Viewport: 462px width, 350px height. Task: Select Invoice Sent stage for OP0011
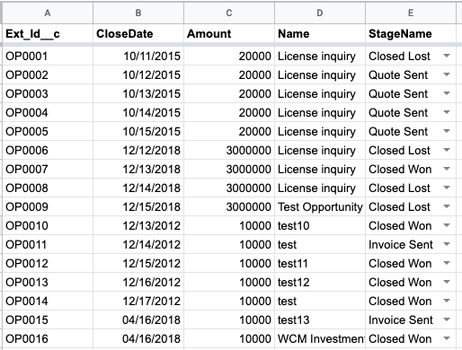(411, 244)
